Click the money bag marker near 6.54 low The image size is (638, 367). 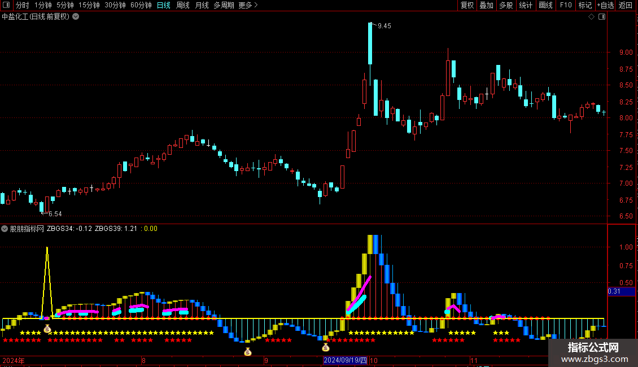tap(47, 329)
